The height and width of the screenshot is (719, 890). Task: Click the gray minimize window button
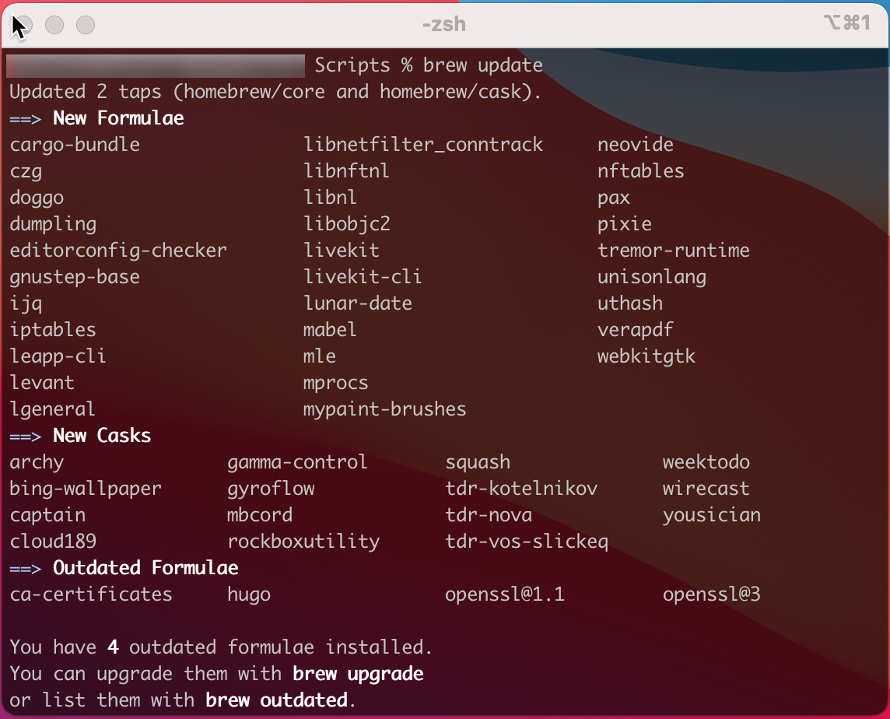coord(54,25)
